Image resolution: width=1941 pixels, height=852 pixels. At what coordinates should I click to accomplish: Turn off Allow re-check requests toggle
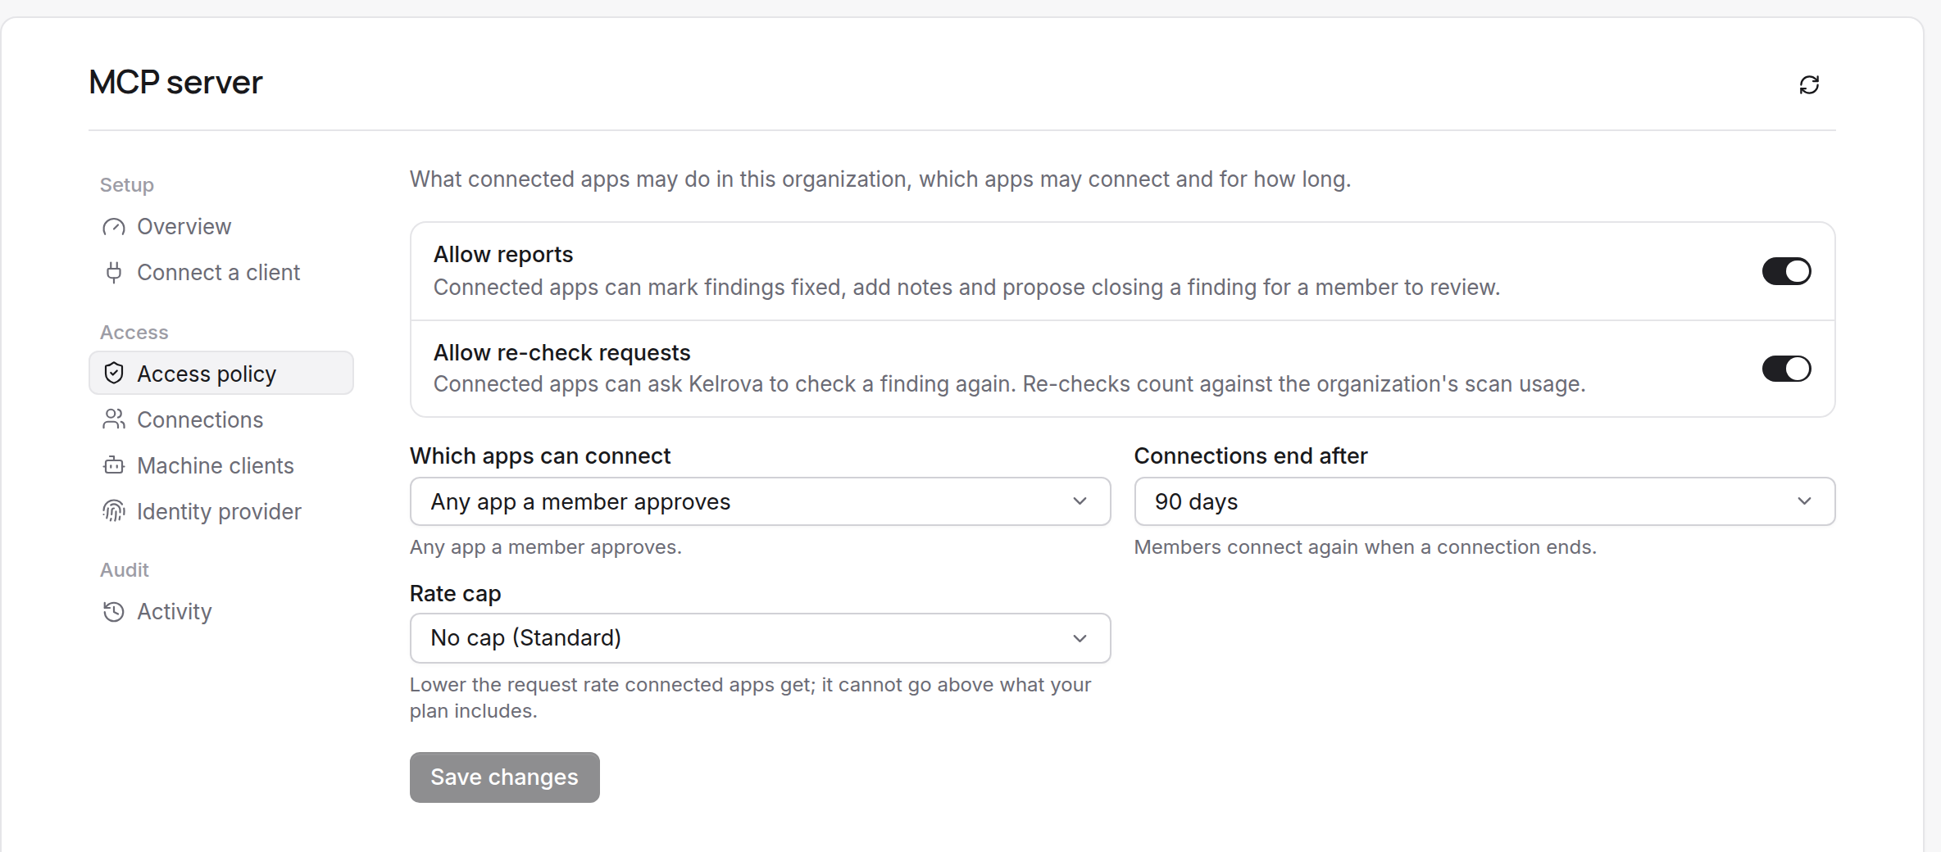(x=1786, y=369)
